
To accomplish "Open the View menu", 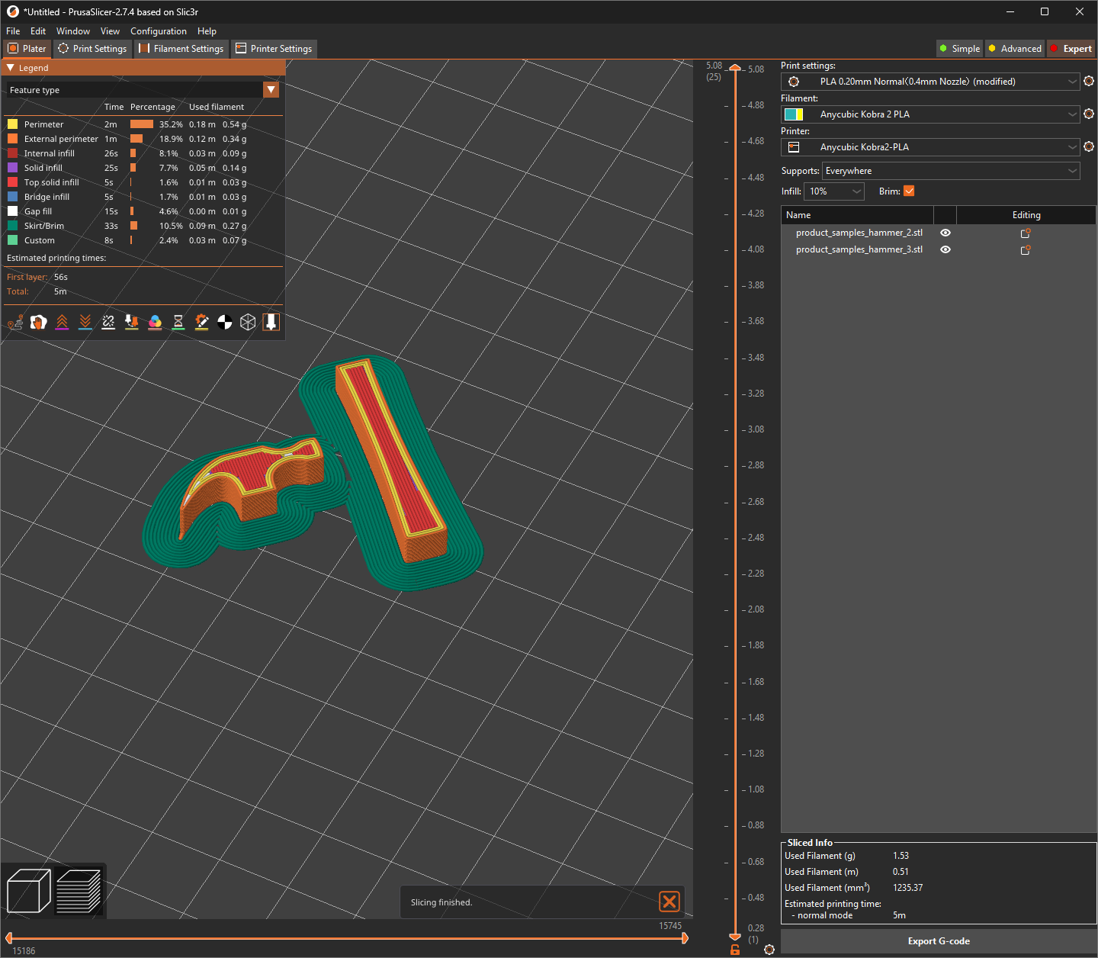I will coord(110,31).
